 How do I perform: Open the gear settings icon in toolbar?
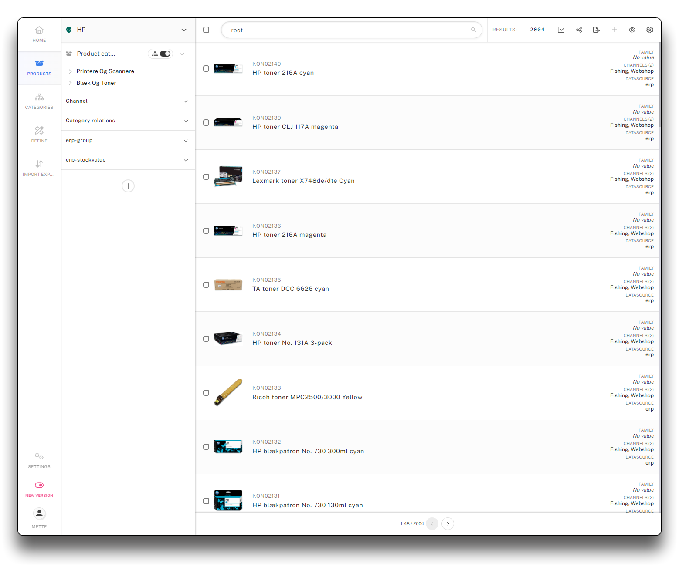pos(650,30)
